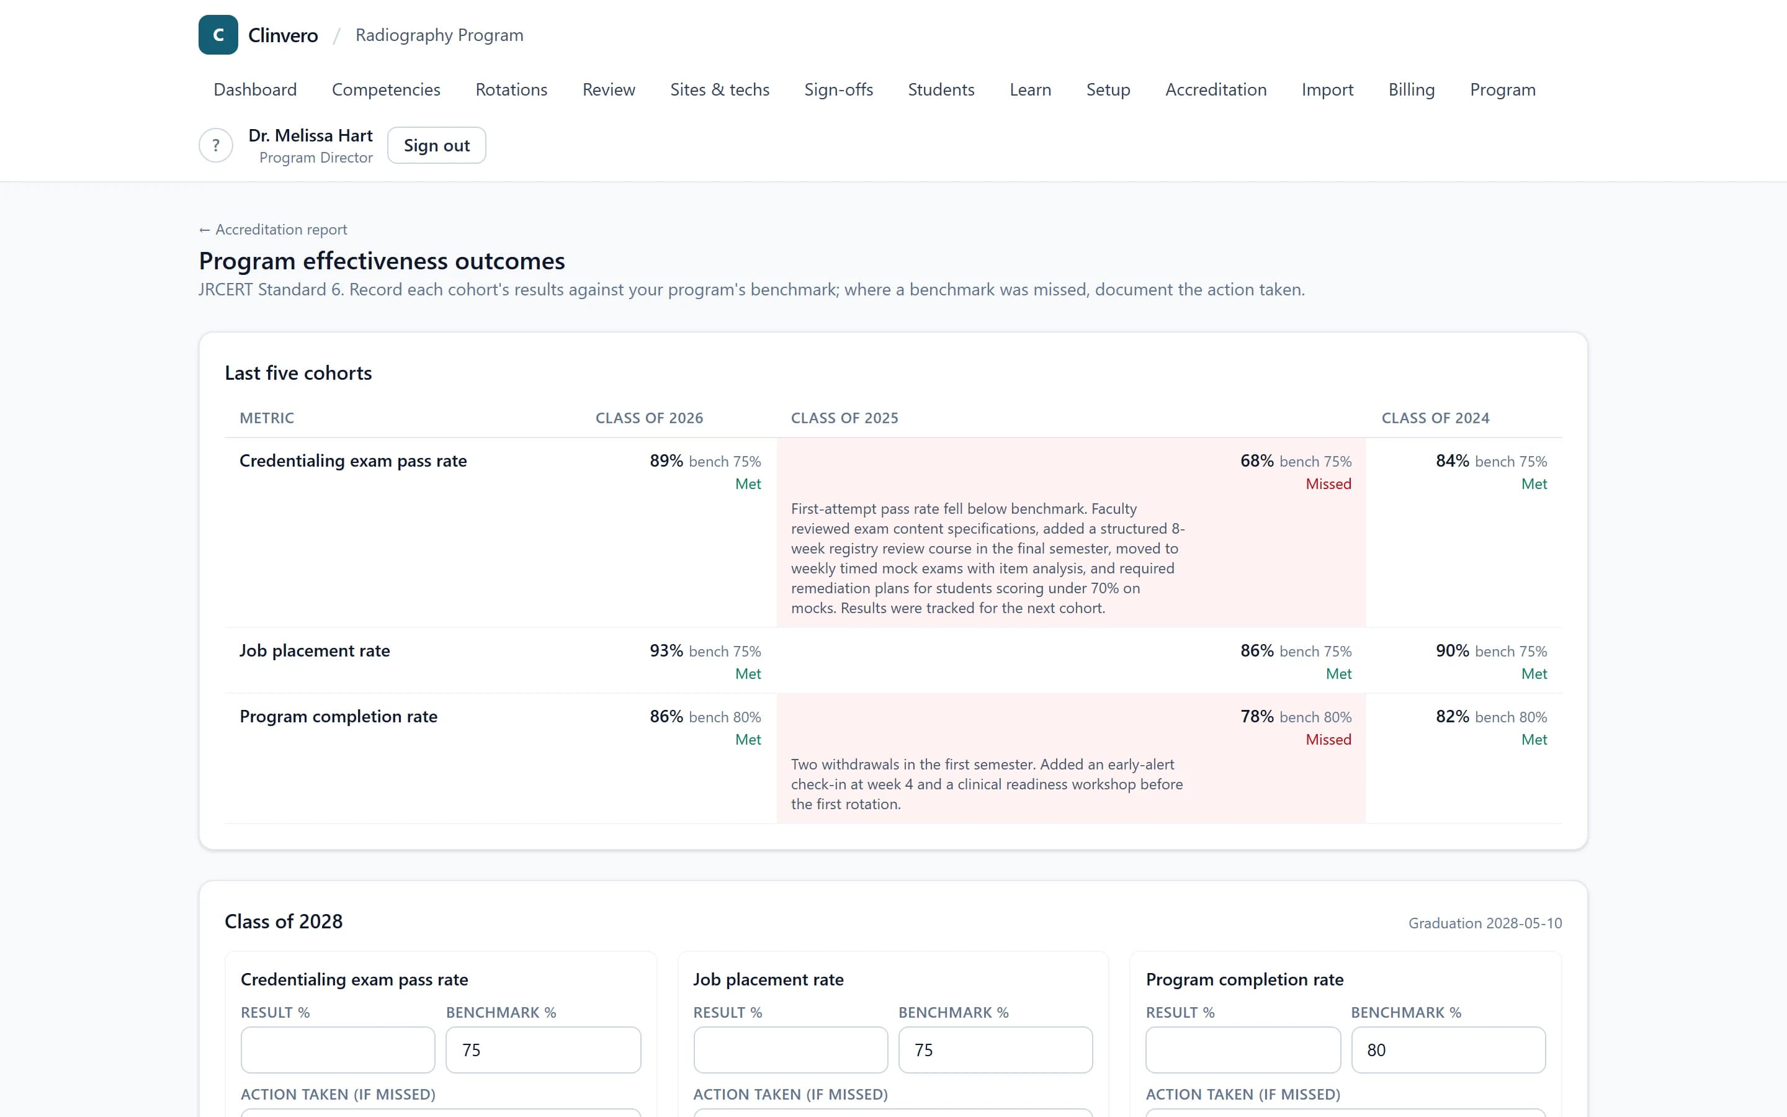Go to Sites & techs
The height and width of the screenshot is (1117, 1787).
pos(719,89)
